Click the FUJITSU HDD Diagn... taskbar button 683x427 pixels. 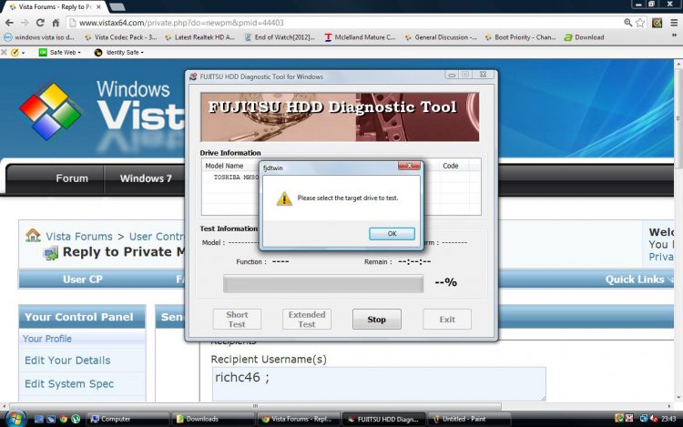pos(383,419)
